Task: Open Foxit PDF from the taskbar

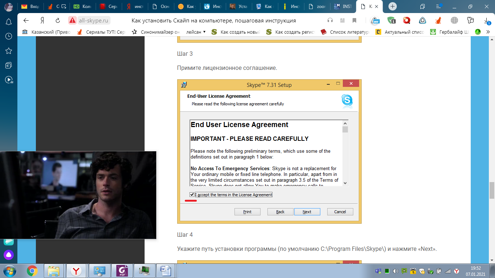Action: point(122,270)
